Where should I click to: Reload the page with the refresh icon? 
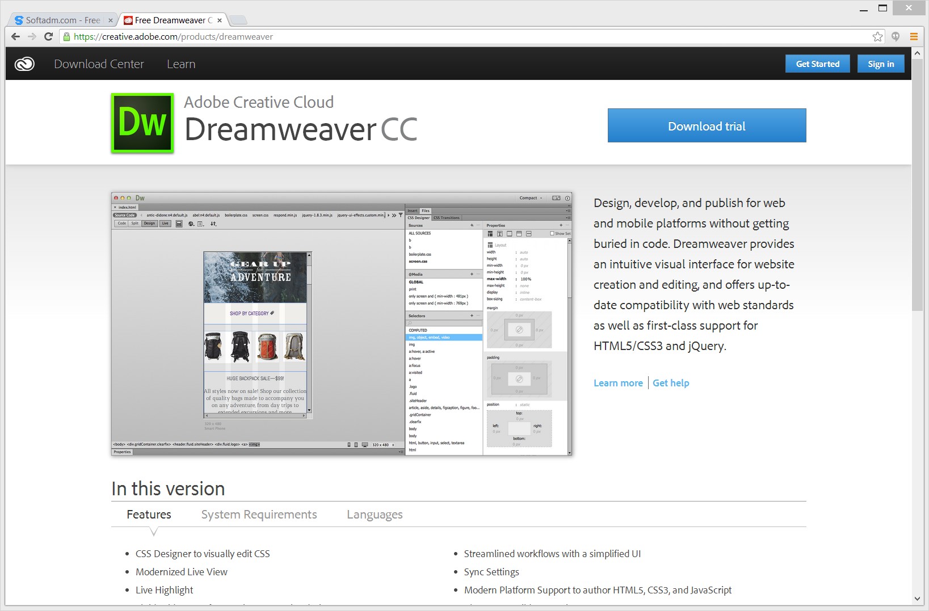point(49,37)
